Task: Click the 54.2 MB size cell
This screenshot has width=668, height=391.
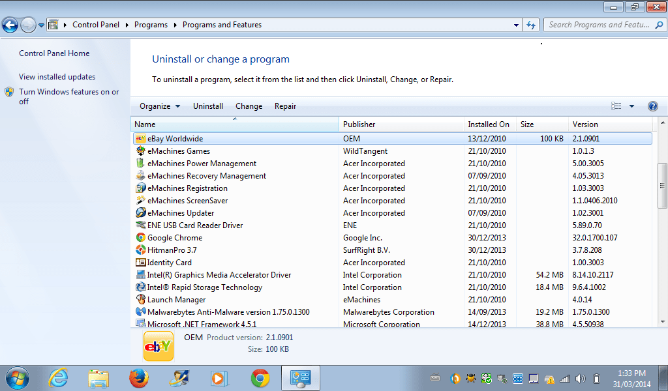Action: 549,275
